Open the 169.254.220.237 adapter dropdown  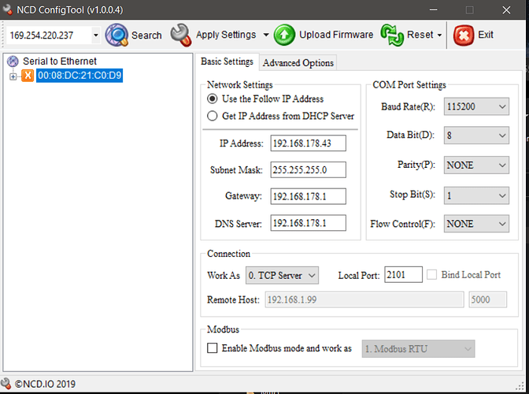[x=96, y=35]
